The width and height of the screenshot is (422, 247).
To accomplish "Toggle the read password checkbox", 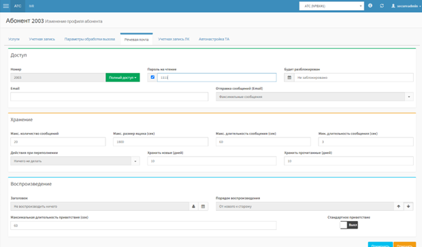I will point(152,77).
